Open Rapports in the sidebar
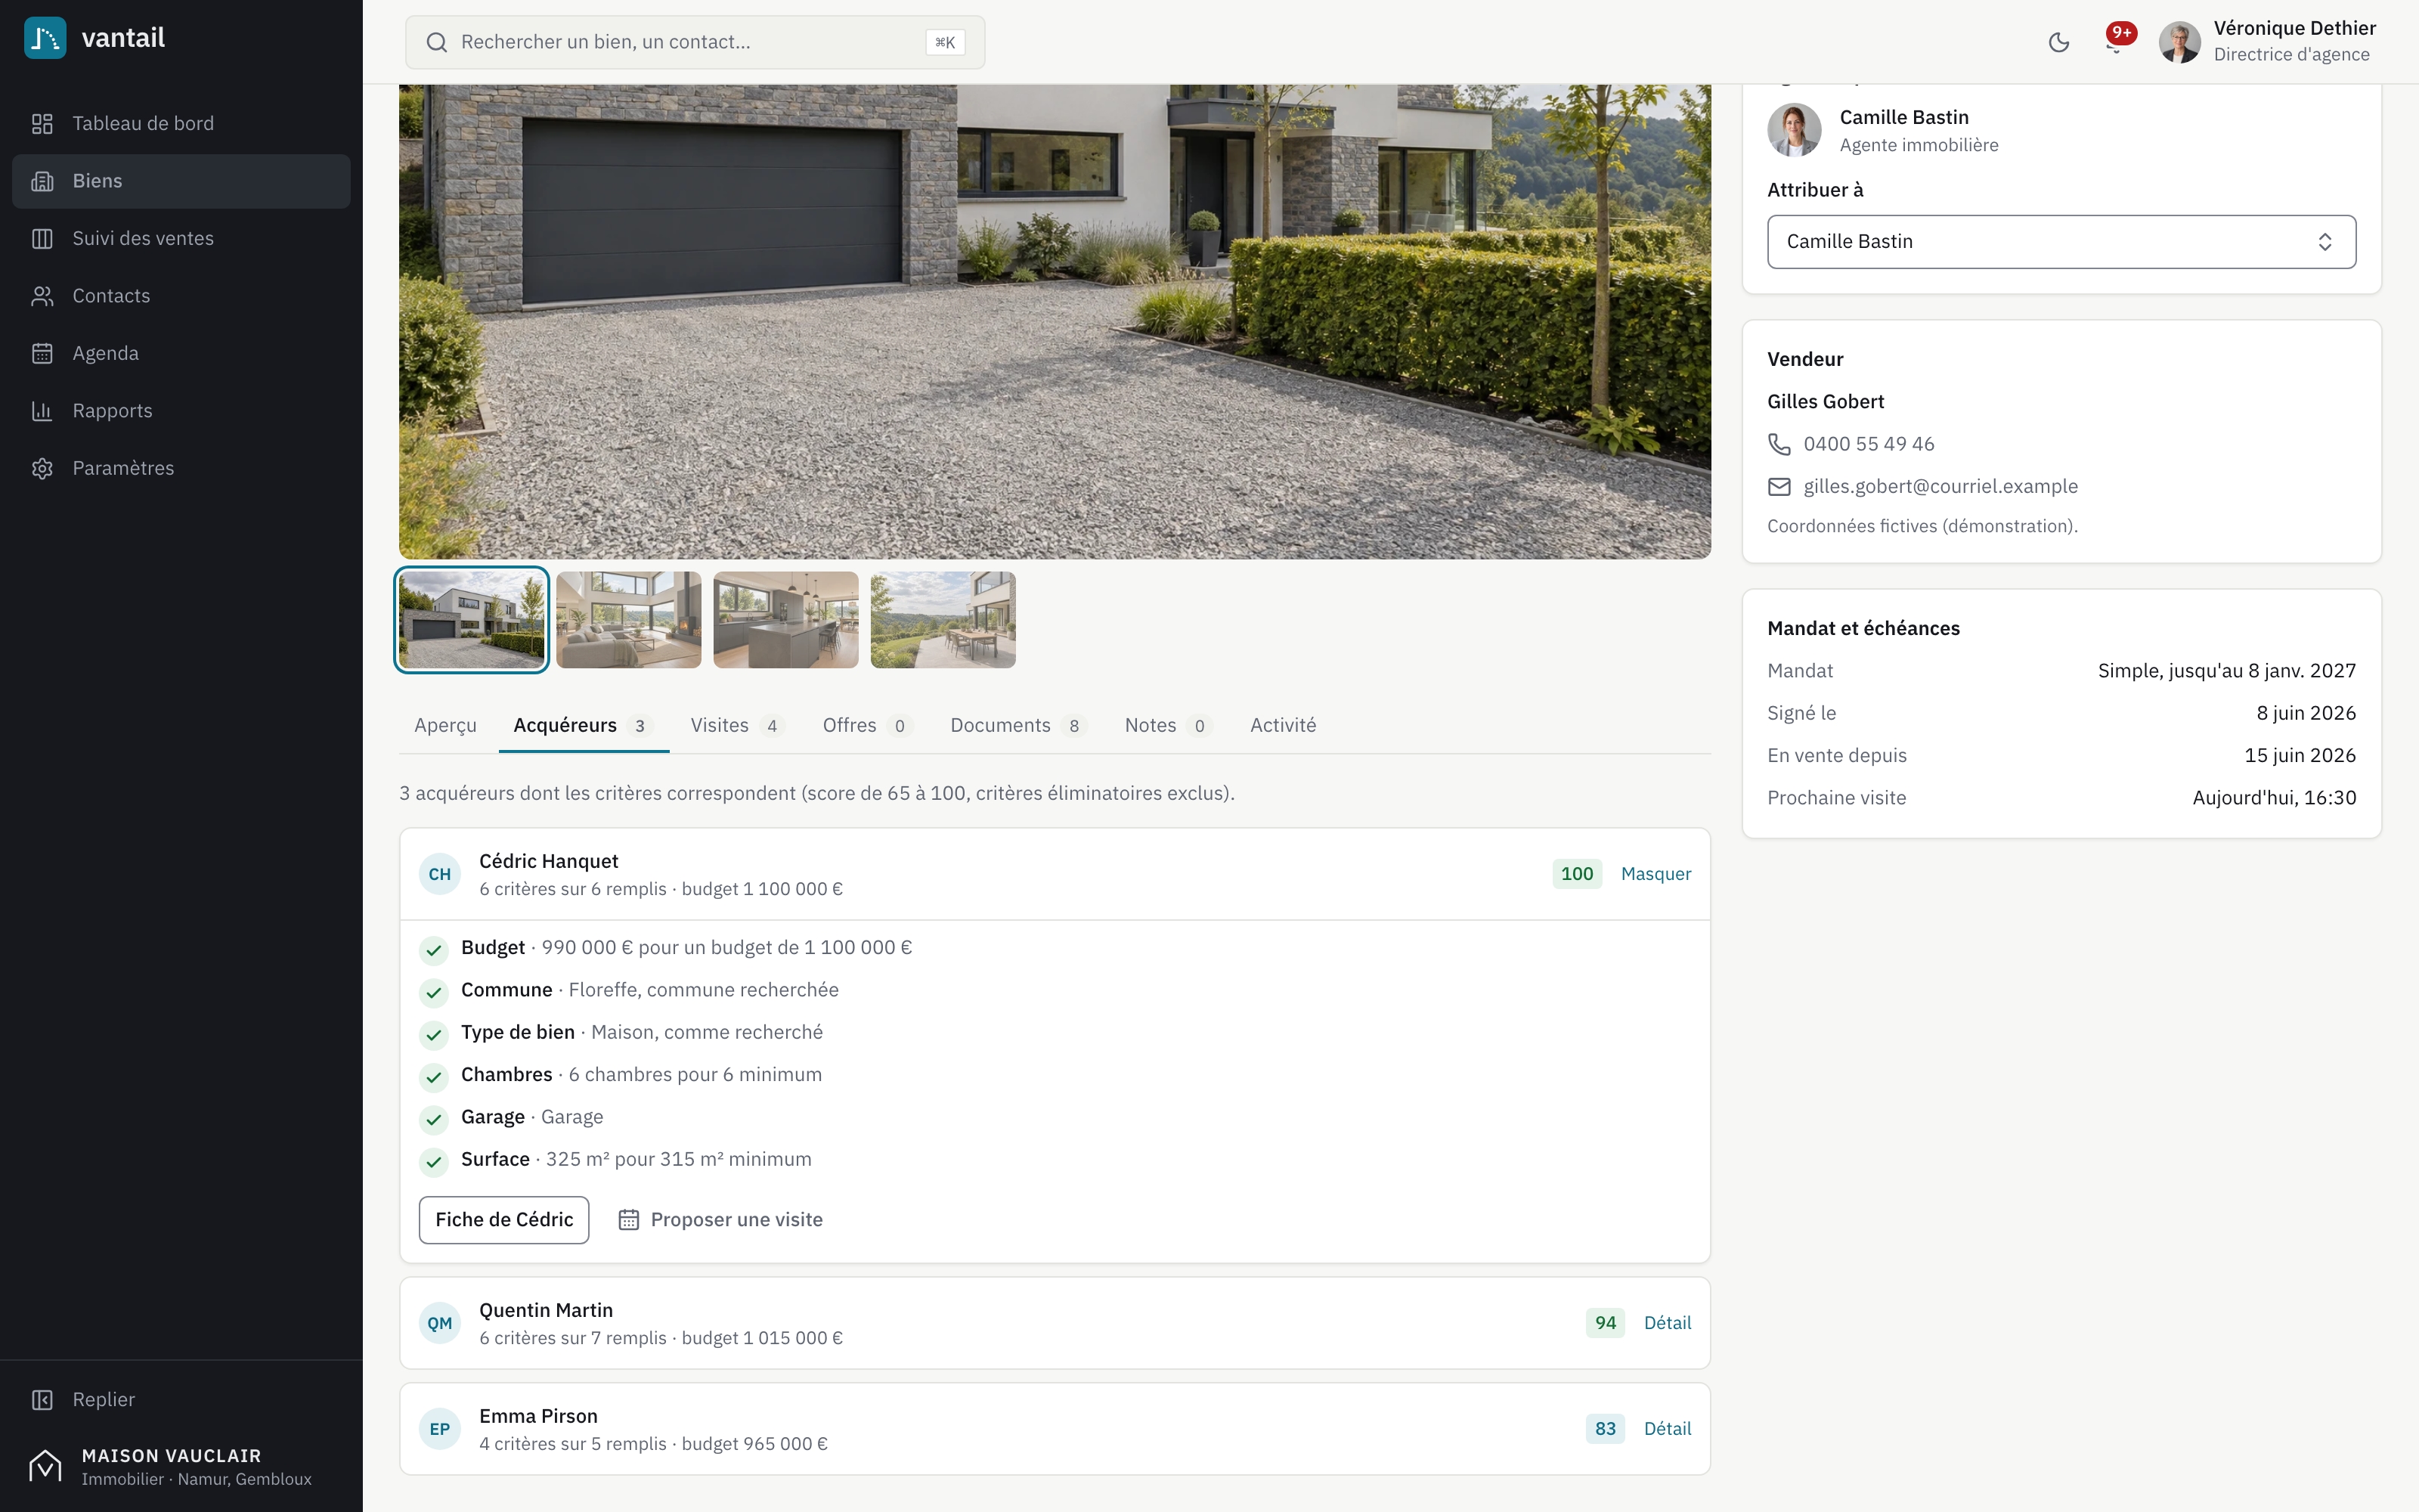 click(x=181, y=411)
